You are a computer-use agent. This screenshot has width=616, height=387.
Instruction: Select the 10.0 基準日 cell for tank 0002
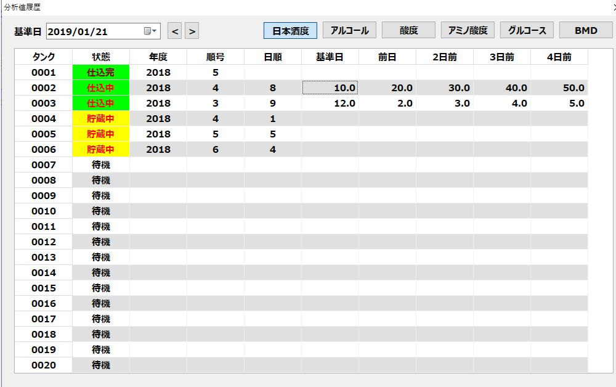[330, 88]
